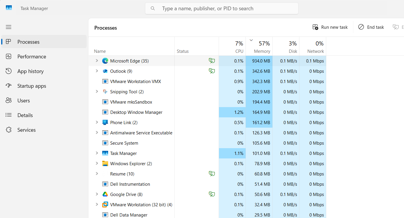
Task: Expand the Outlook (9) process group
Action: point(97,71)
